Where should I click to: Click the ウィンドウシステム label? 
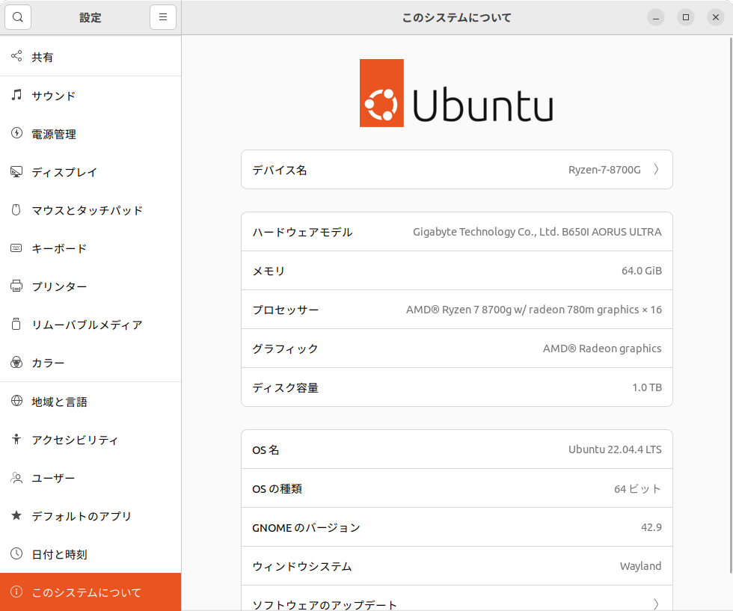tap(302, 566)
